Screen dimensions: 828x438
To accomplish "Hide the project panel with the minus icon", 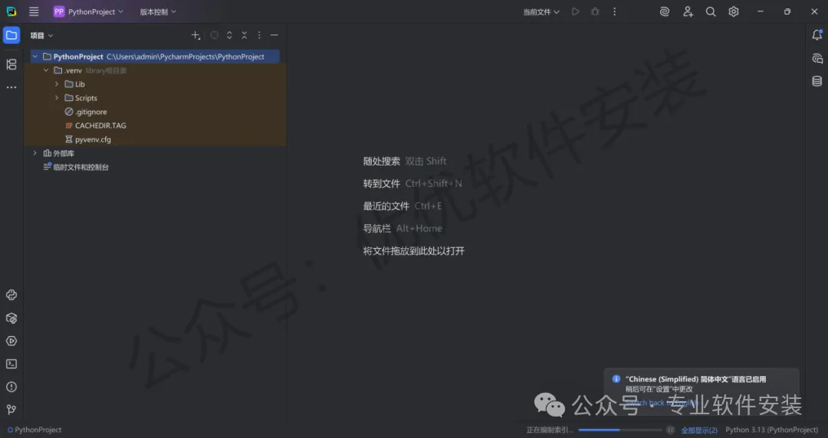I will point(274,35).
